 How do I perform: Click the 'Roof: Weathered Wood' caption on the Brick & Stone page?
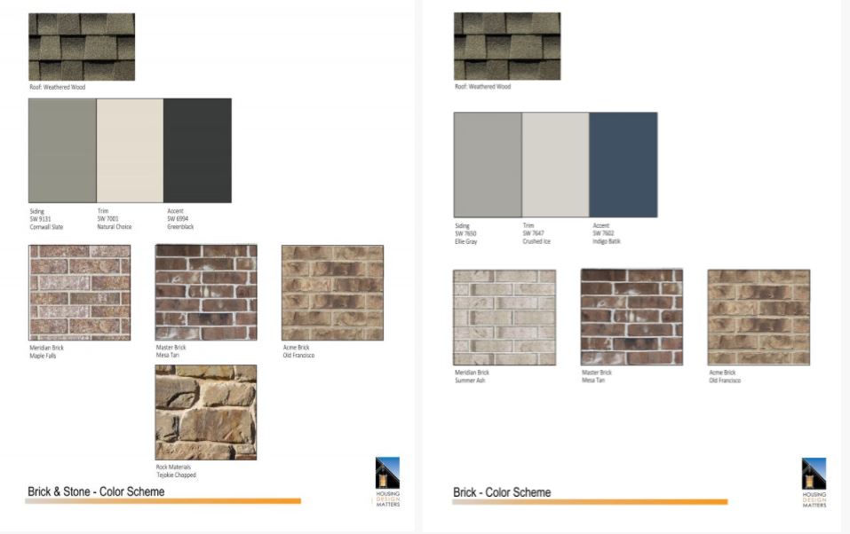click(58, 87)
